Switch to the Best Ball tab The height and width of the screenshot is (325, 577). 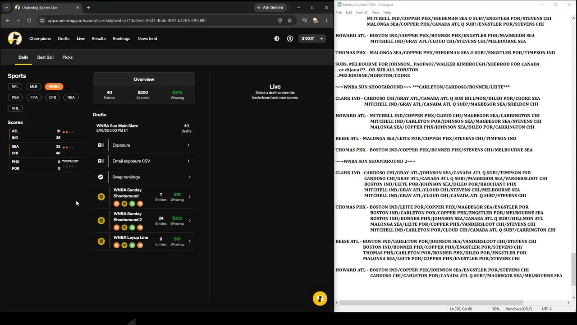pos(45,57)
